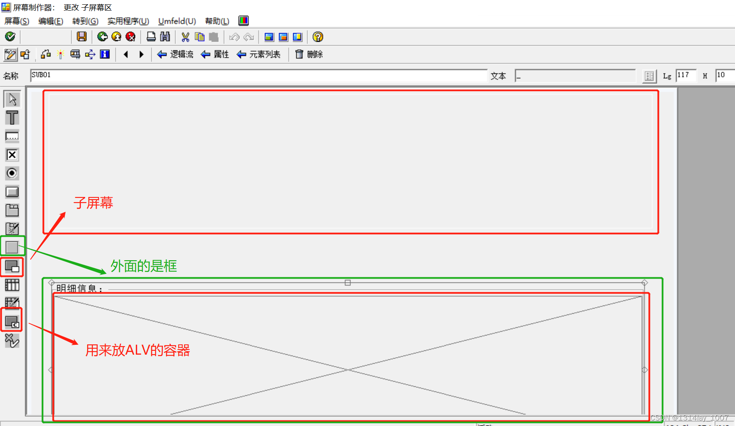
Task: Click the Next element right arrow
Action: pos(141,54)
